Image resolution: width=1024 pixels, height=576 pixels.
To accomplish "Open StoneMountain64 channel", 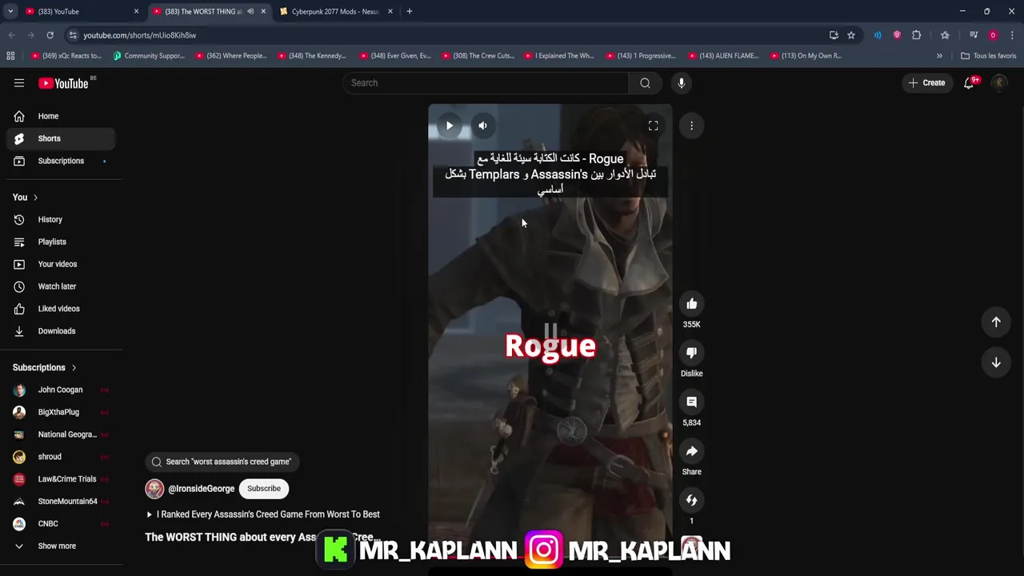I will click(x=61, y=502).
